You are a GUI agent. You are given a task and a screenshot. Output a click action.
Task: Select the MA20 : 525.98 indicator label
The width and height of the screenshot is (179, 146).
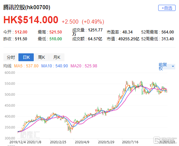pos(84,66)
